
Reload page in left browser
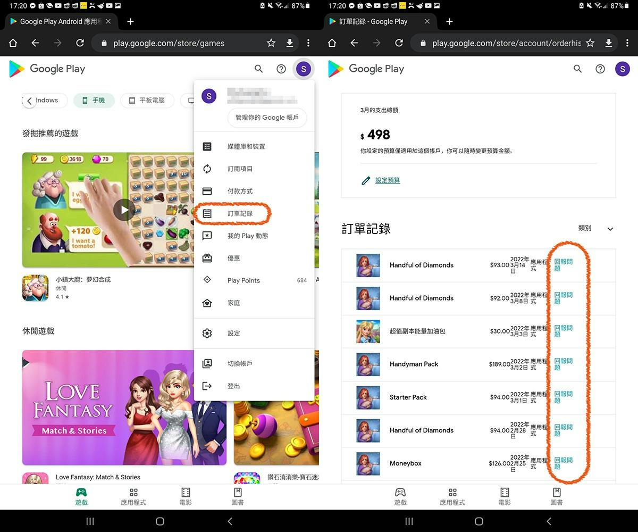[x=80, y=43]
